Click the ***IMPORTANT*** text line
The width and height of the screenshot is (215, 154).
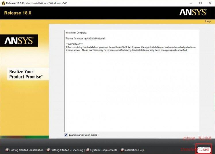(74, 44)
